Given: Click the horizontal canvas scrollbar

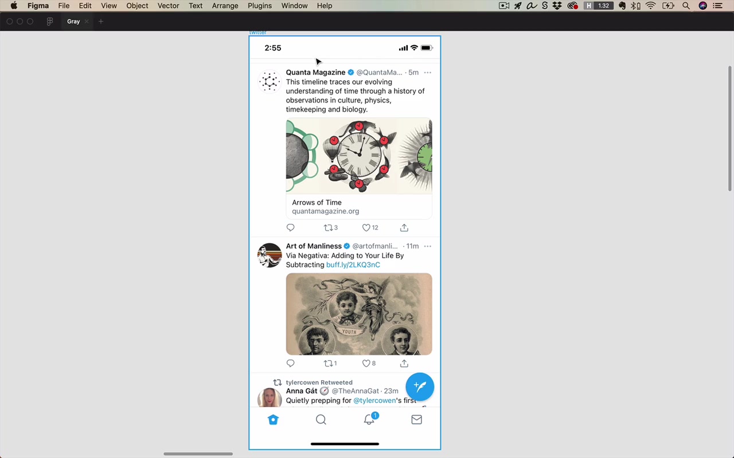Looking at the screenshot, I should point(198,454).
